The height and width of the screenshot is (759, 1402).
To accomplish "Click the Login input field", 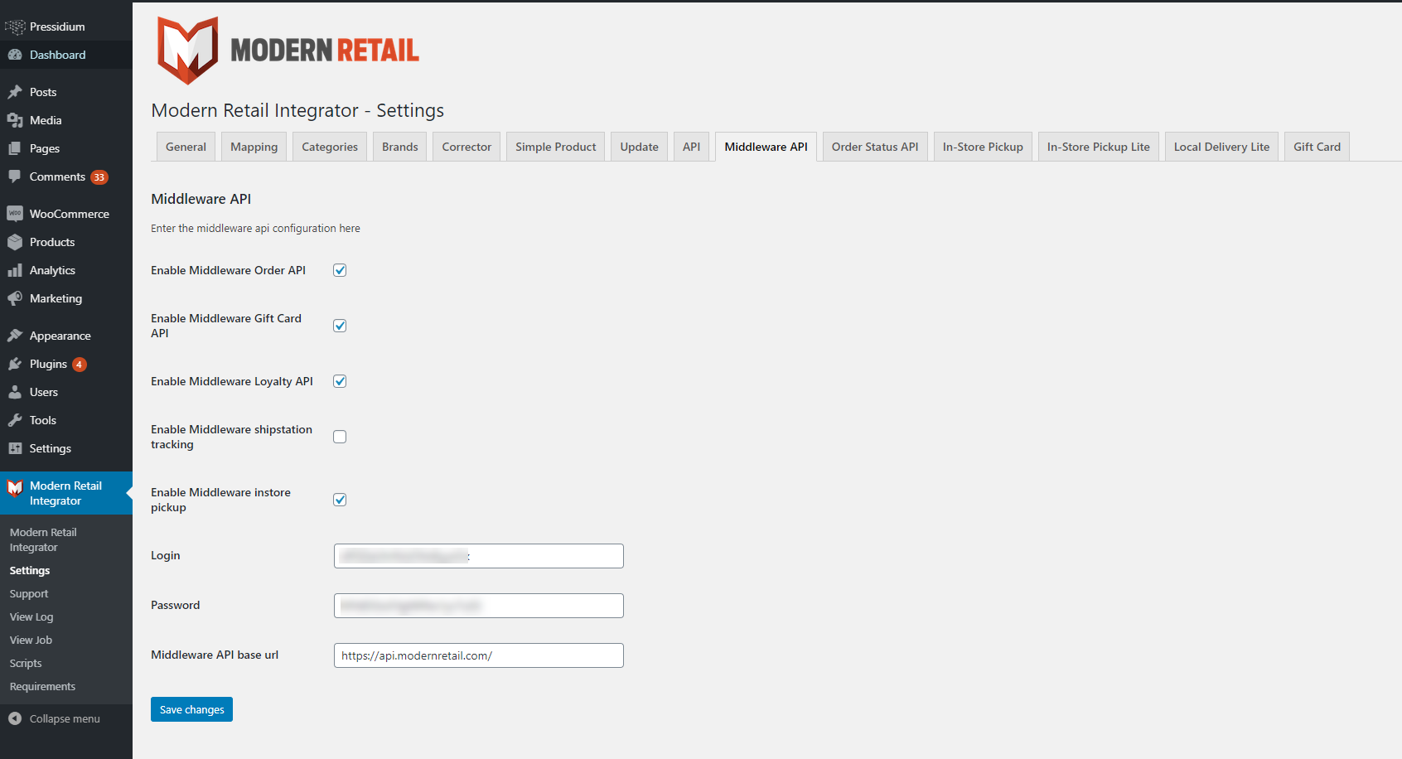I will point(479,556).
